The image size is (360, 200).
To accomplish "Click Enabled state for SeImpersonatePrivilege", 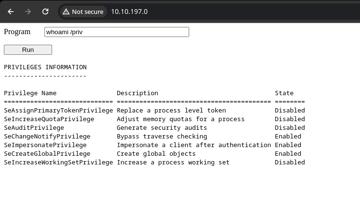I will (288, 145).
